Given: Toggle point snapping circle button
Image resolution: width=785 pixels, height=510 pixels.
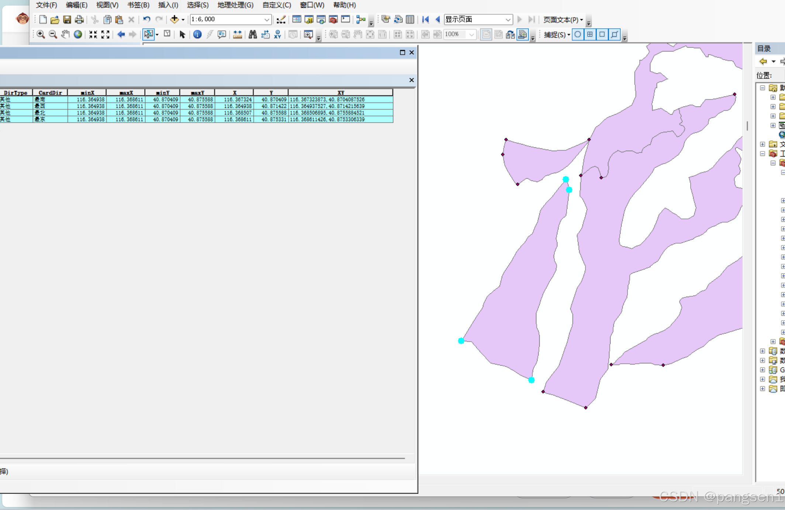Looking at the screenshot, I should [x=578, y=34].
